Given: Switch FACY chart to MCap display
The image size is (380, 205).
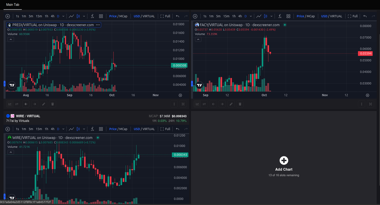Looking at the screenshot, I should coord(311,16).
